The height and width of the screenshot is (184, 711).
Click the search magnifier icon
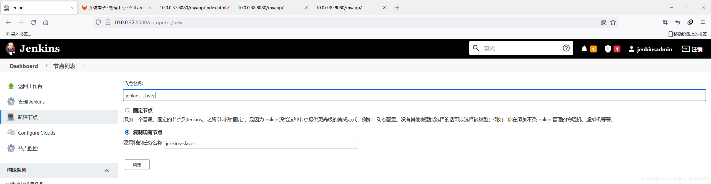coord(476,48)
